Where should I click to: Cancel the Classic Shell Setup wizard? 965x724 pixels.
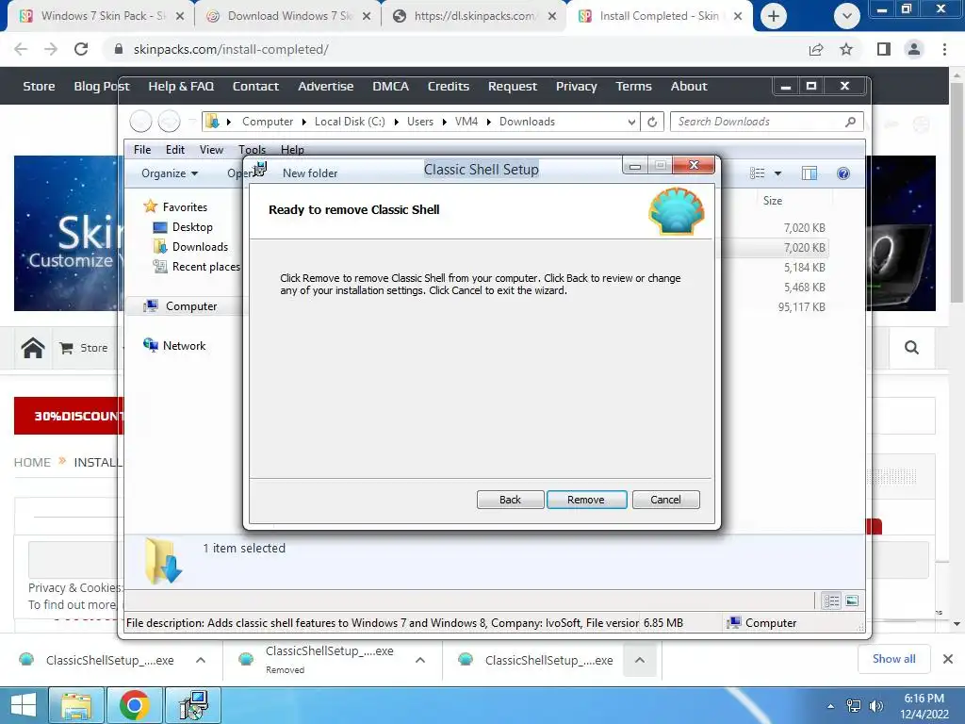665,500
